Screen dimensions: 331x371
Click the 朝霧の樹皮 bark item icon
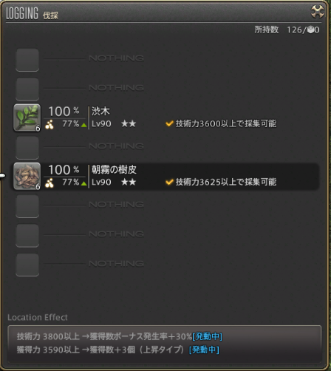(x=27, y=176)
